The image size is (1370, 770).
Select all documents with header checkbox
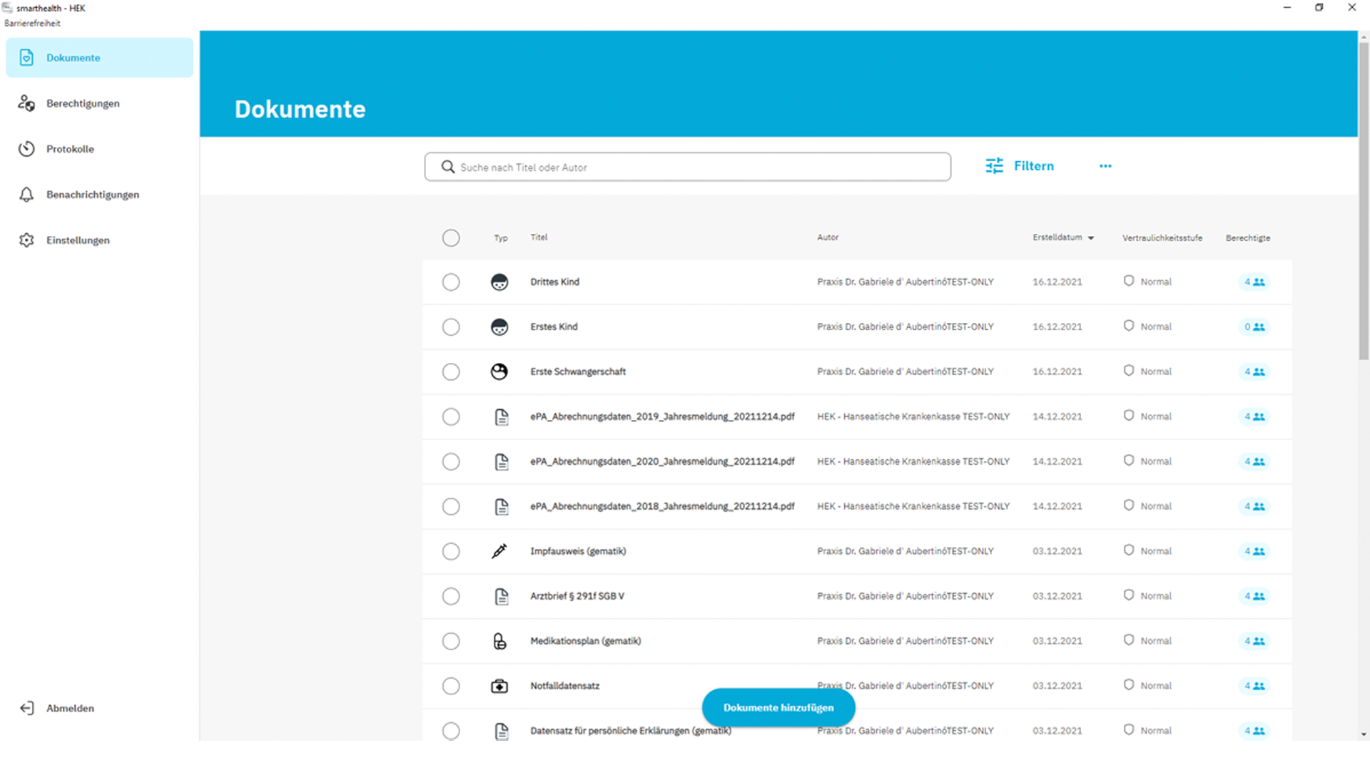click(451, 238)
